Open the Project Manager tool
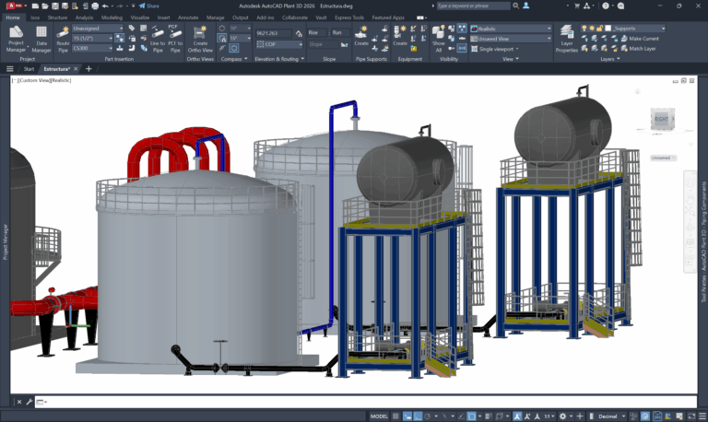The height and width of the screenshot is (422, 708). click(17, 37)
